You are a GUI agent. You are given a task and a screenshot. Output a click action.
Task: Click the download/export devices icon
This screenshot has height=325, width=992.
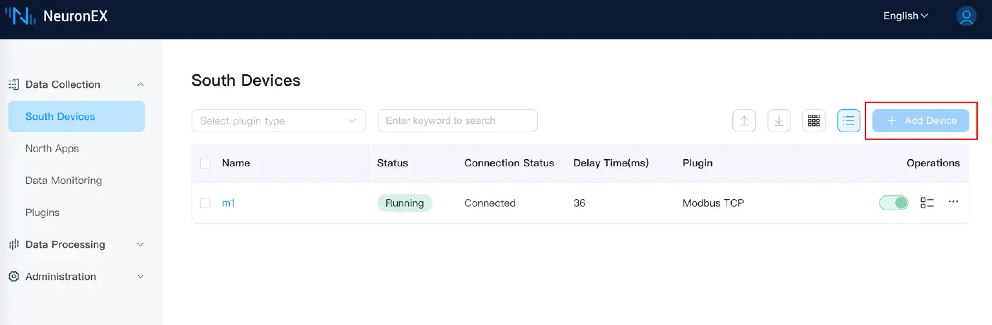(779, 121)
